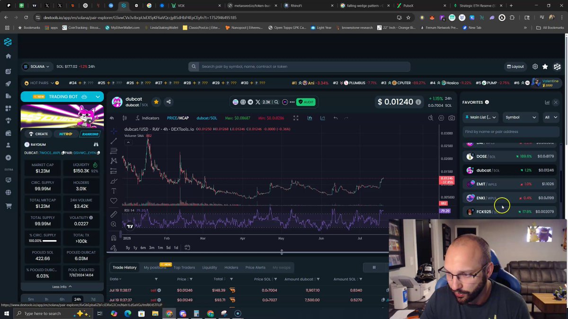This screenshot has height=319, width=568.
Task: Set chart range to 1y
Action: (135, 248)
